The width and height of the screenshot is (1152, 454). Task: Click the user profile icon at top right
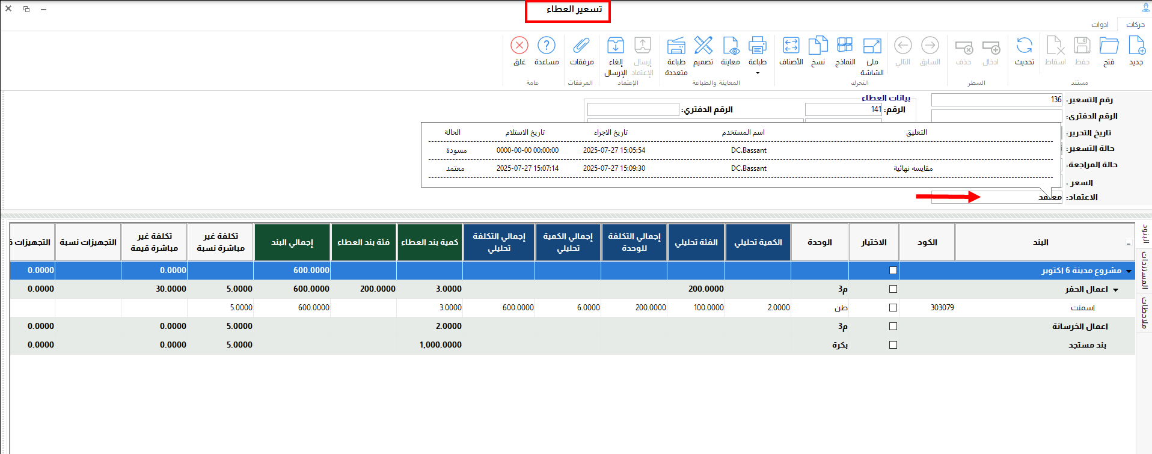(1145, 8)
